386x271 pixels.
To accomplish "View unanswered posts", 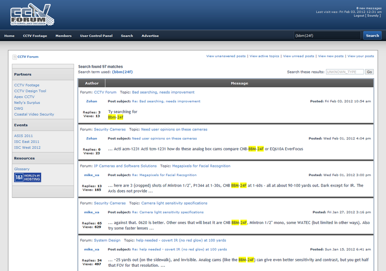I will tap(226, 56).
